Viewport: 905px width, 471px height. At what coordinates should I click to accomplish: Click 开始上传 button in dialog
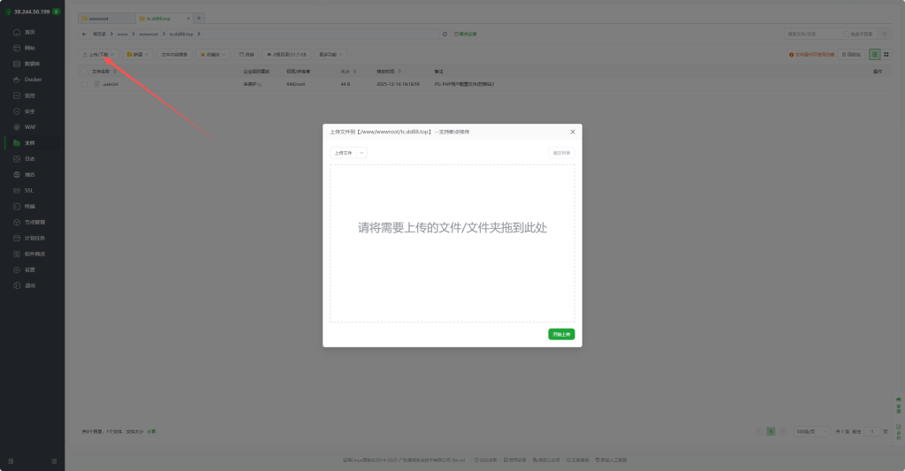(x=561, y=334)
